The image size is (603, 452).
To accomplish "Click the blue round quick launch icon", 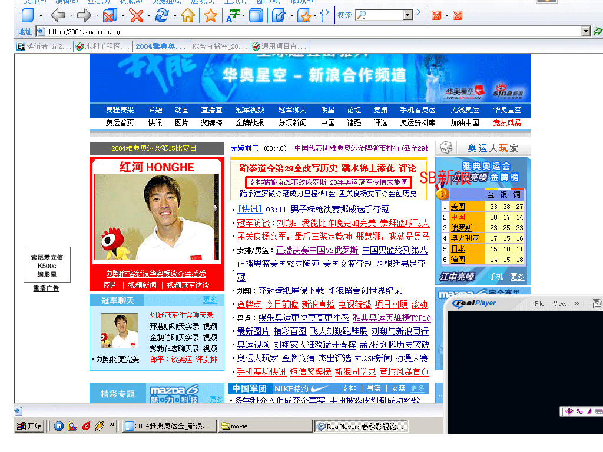I will (x=59, y=426).
